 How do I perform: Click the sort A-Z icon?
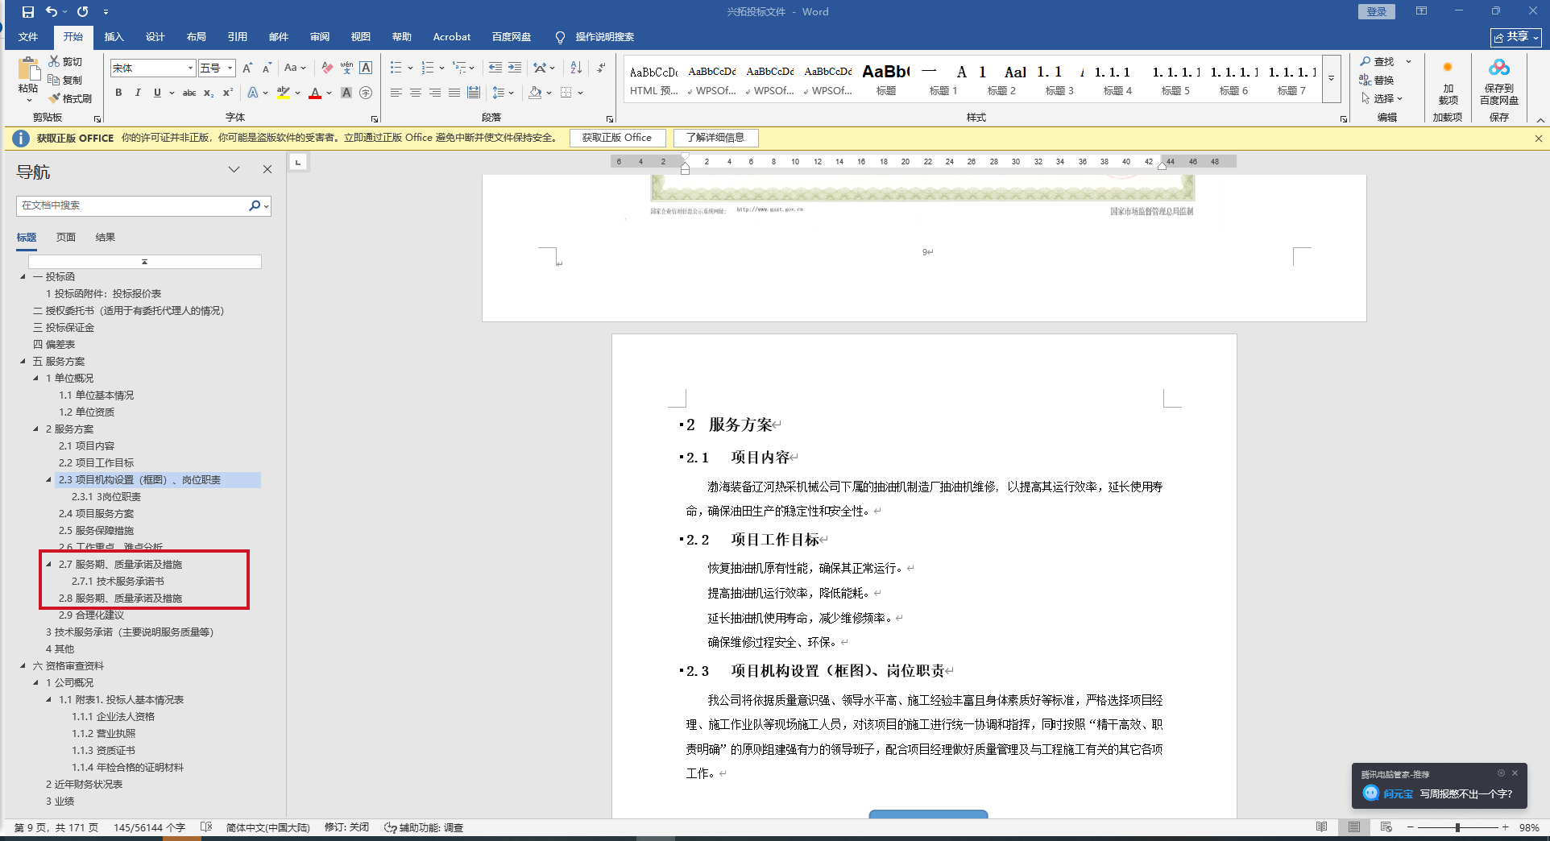click(x=576, y=68)
